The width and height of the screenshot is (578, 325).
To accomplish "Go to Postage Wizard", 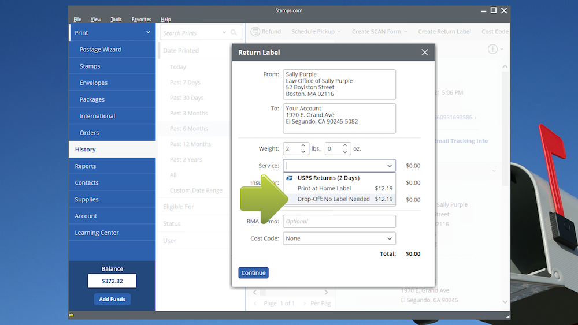I will point(112,49).
